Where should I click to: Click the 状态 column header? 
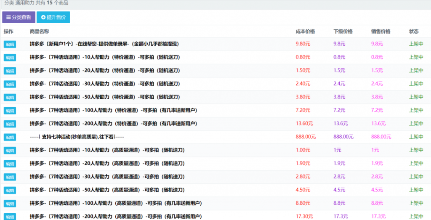(414, 32)
